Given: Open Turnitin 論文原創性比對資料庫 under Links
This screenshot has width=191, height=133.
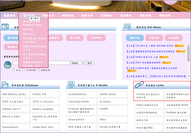Looking at the screenshot, I should pyautogui.click(x=149, y=96).
